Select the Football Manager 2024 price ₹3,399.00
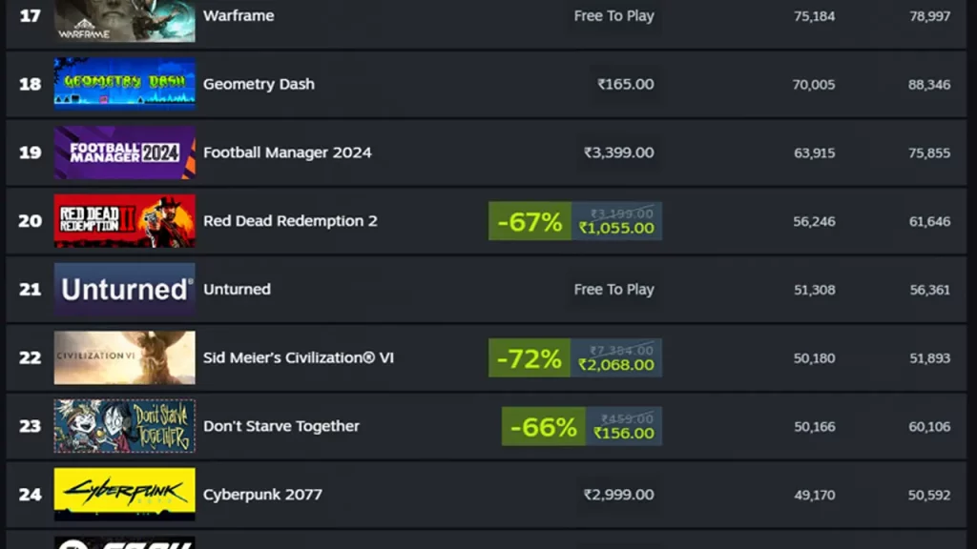Screen dimensions: 977x549 [x=618, y=152]
